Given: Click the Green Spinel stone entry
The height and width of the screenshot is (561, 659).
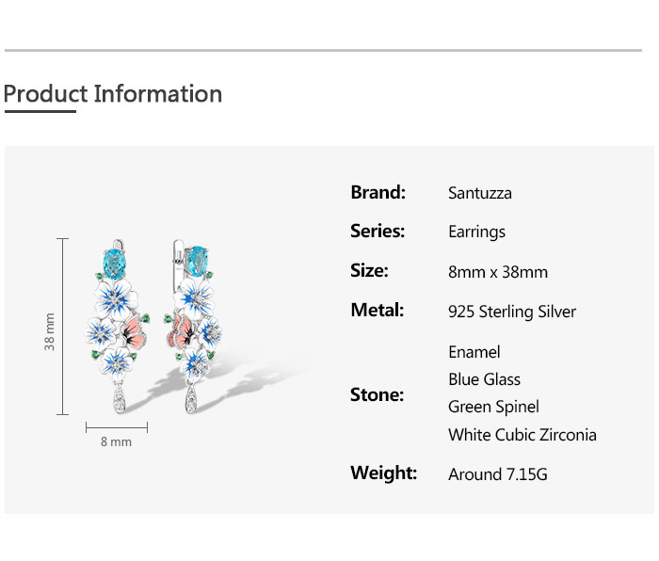Looking at the screenshot, I should [493, 408].
